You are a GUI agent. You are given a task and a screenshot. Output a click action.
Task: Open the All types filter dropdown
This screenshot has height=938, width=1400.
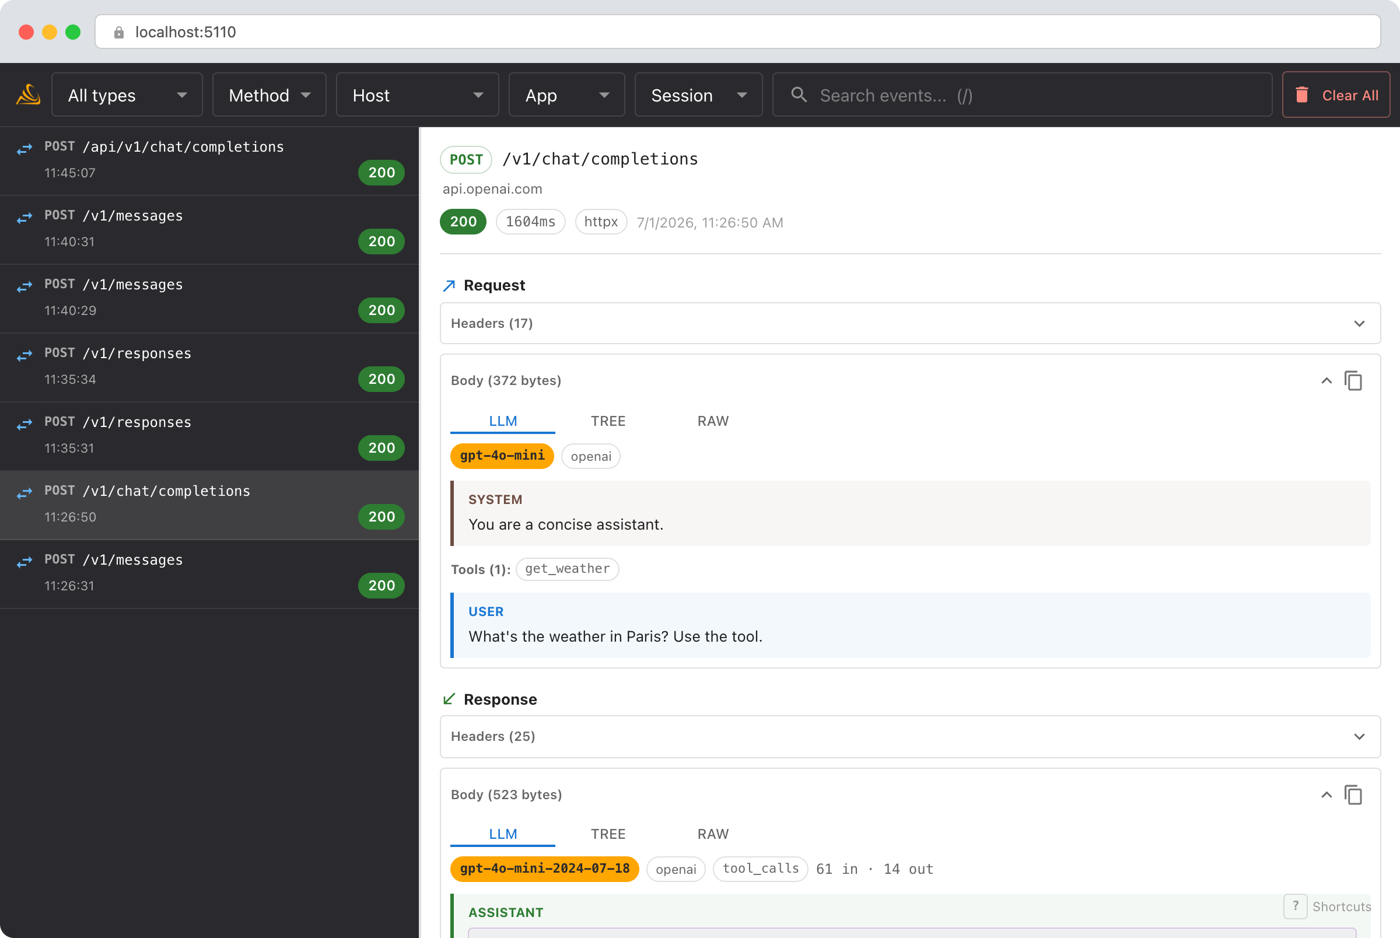[127, 94]
